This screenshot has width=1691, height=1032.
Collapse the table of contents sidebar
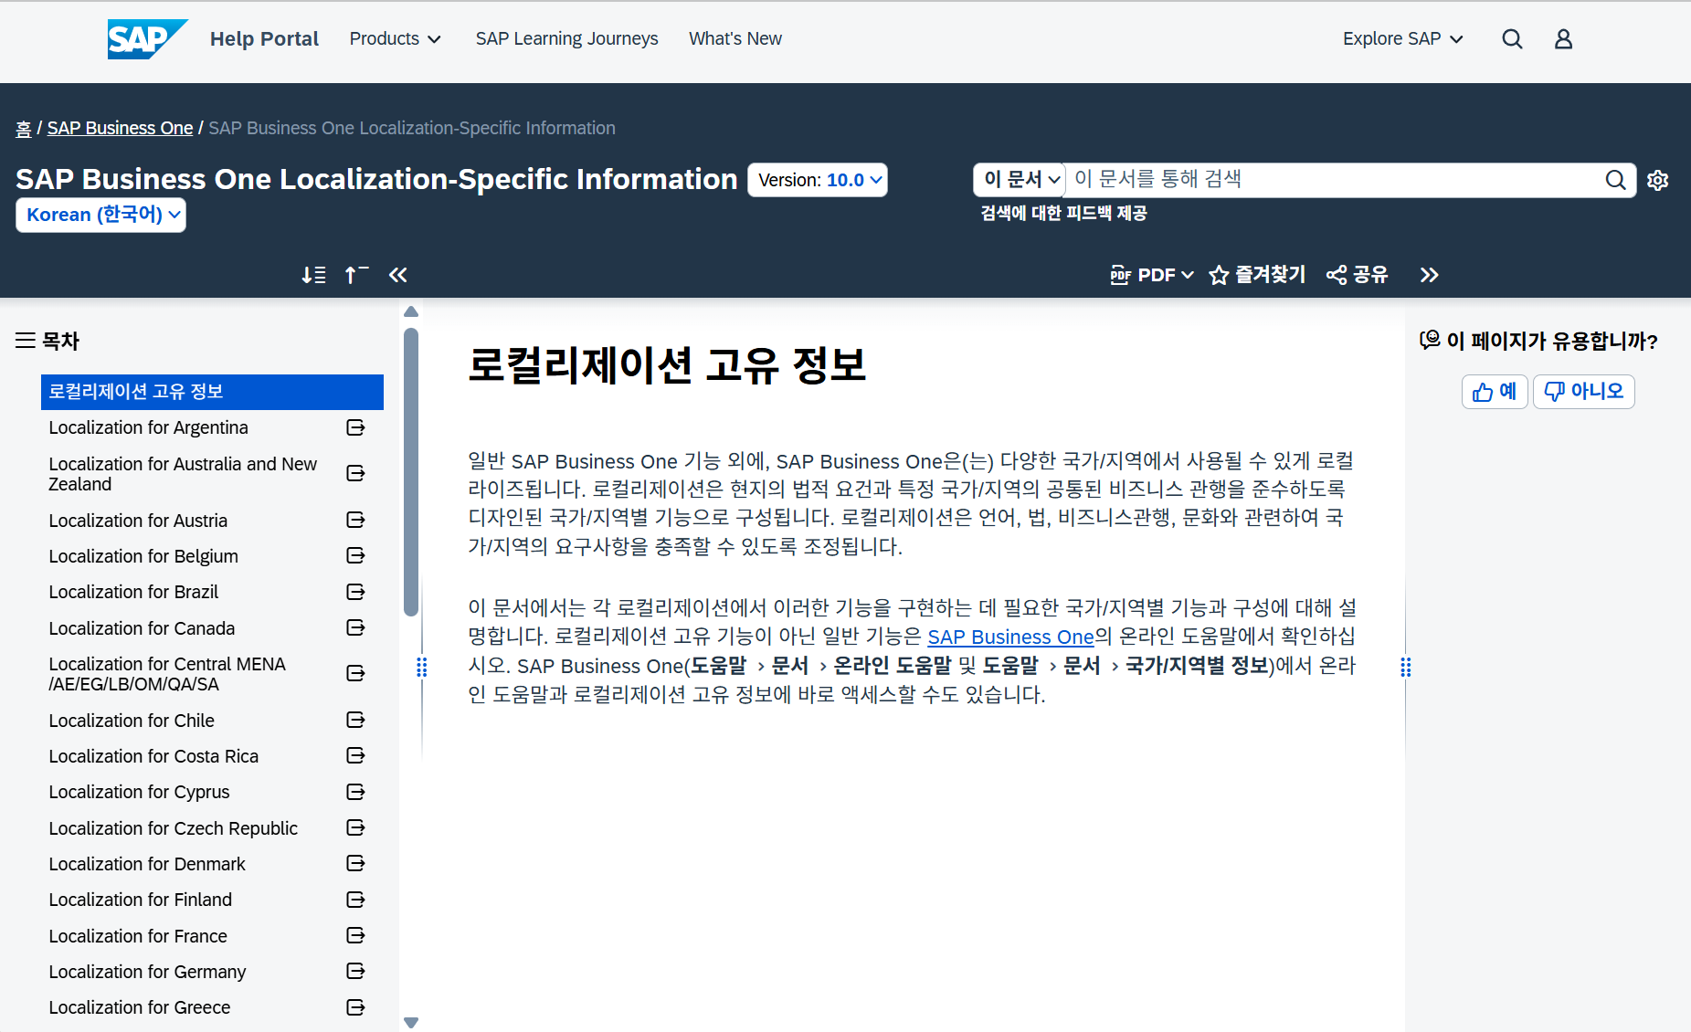click(397, 274)
